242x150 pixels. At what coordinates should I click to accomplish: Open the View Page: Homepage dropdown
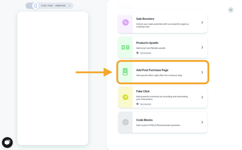coord(55,6)
